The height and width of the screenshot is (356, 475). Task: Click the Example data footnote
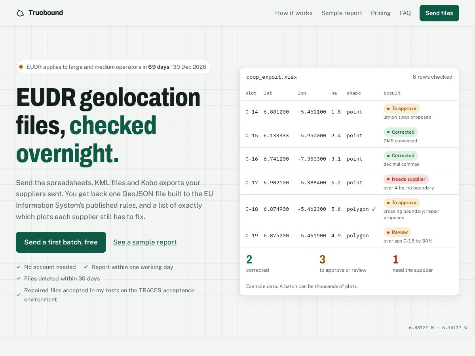[x=302, y=286]
